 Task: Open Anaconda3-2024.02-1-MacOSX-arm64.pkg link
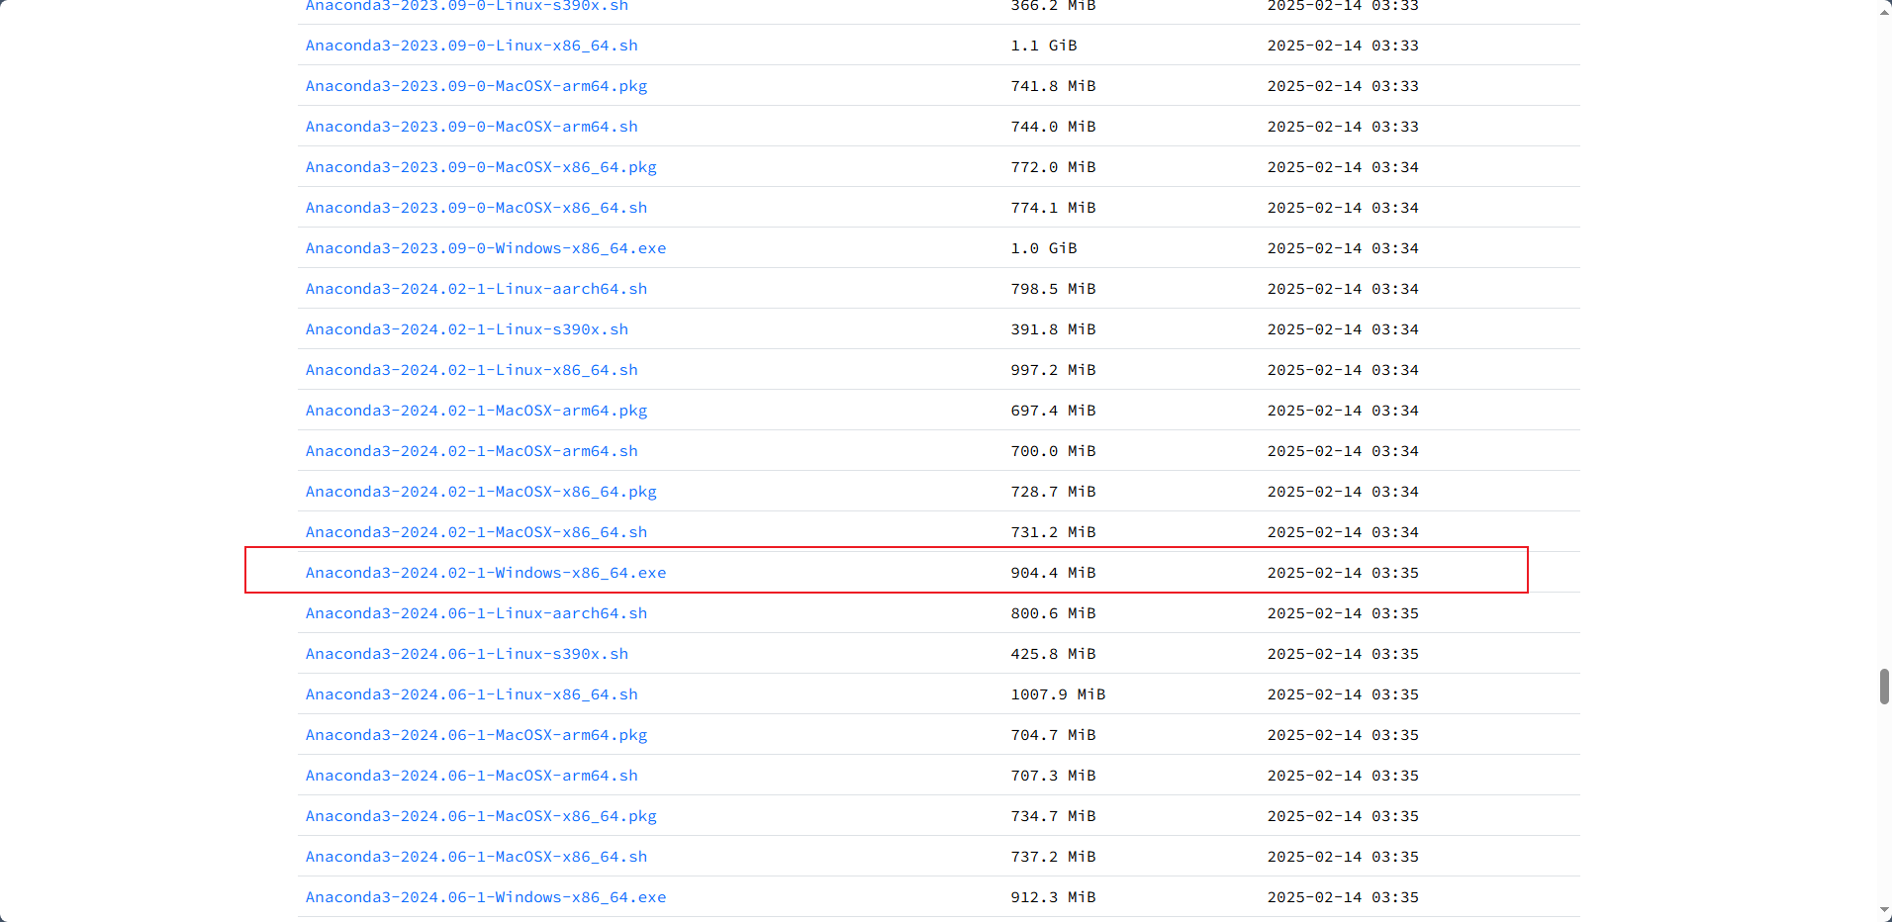476,411
